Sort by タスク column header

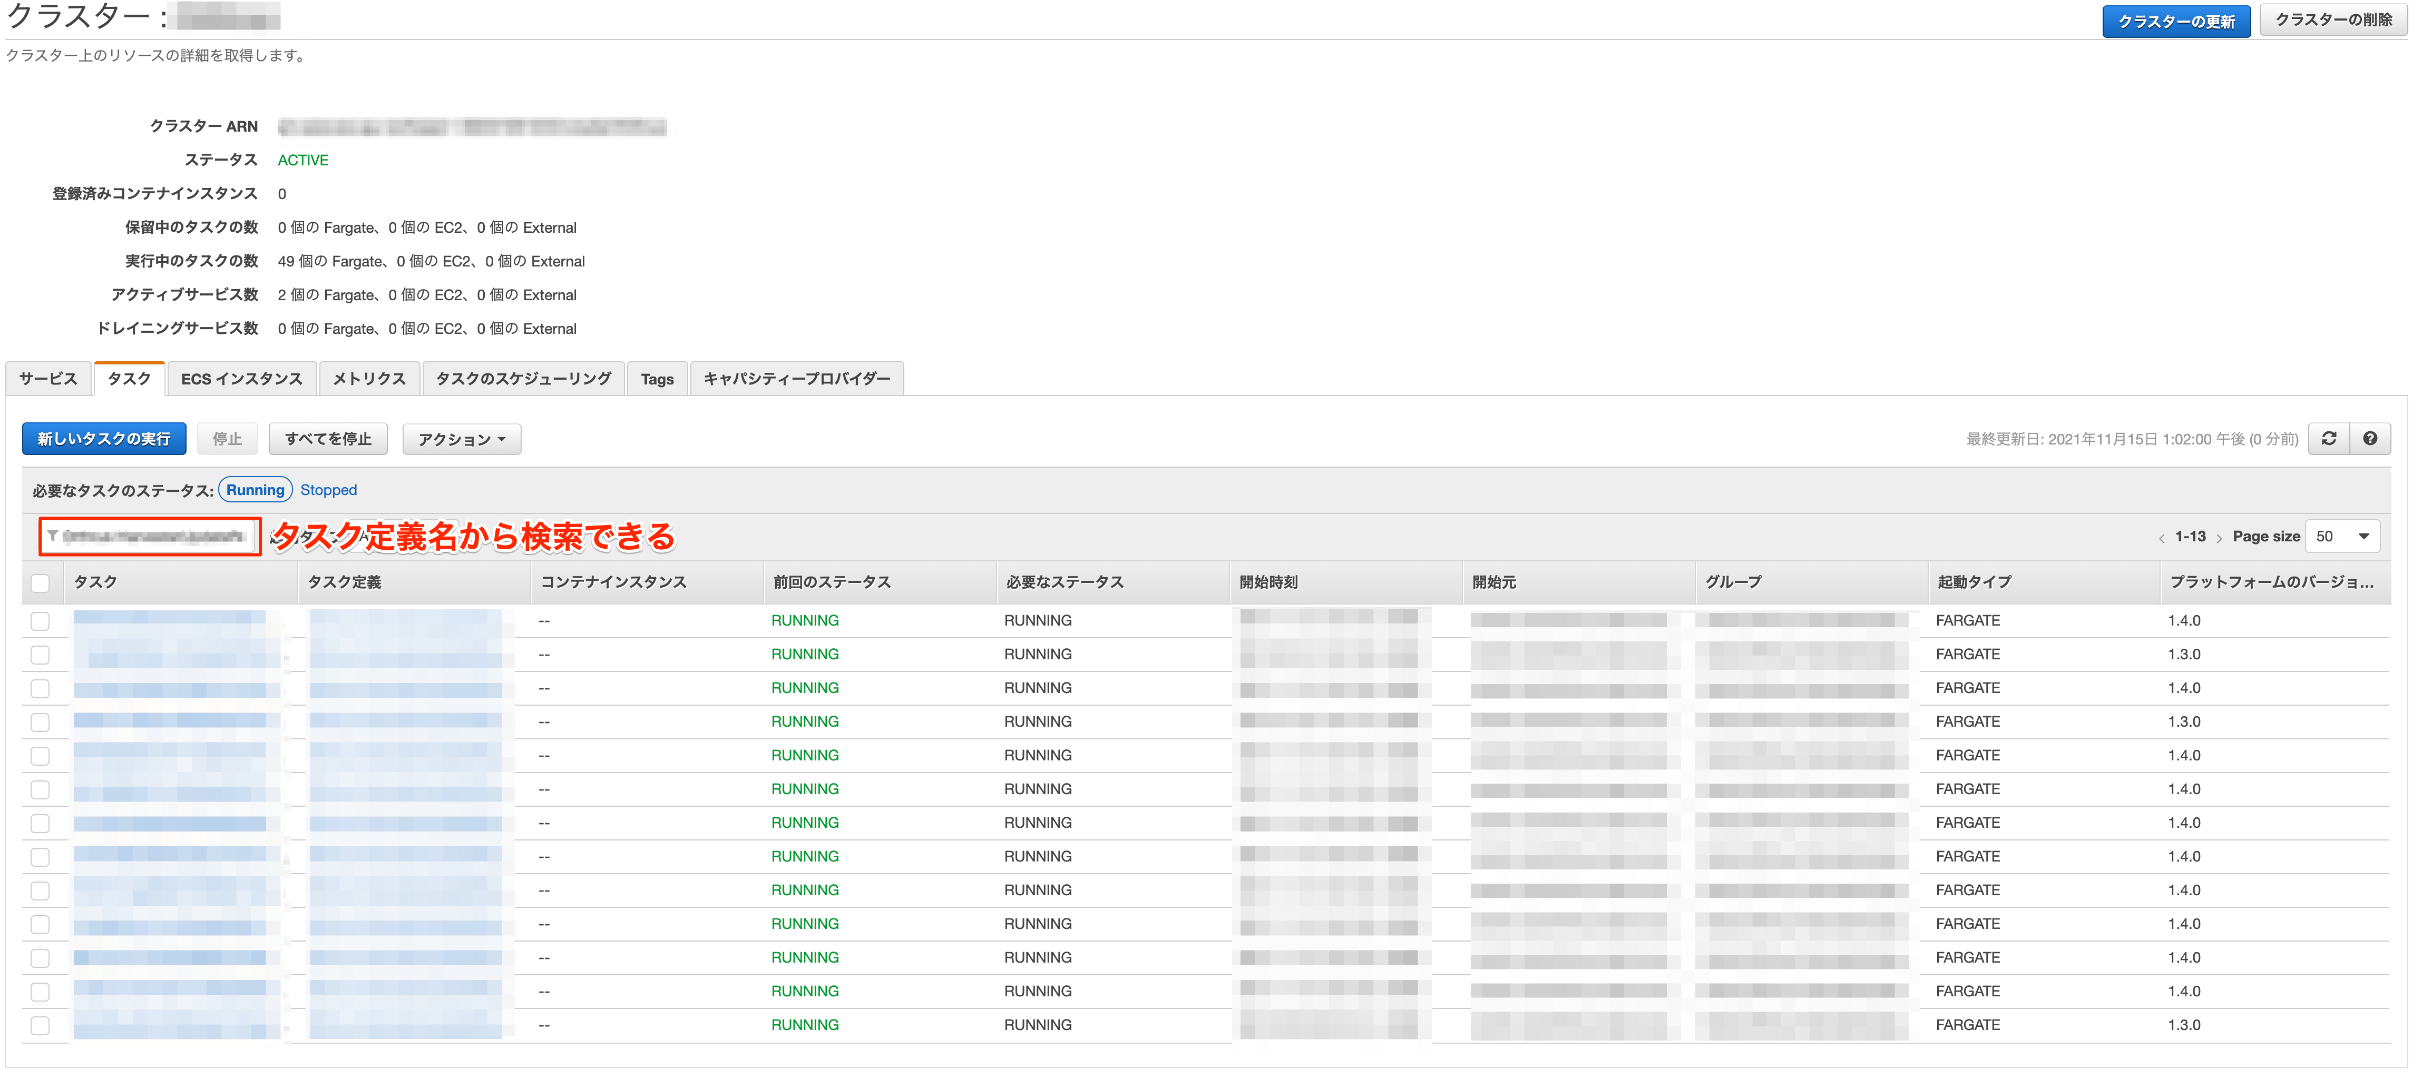(181, 582)
